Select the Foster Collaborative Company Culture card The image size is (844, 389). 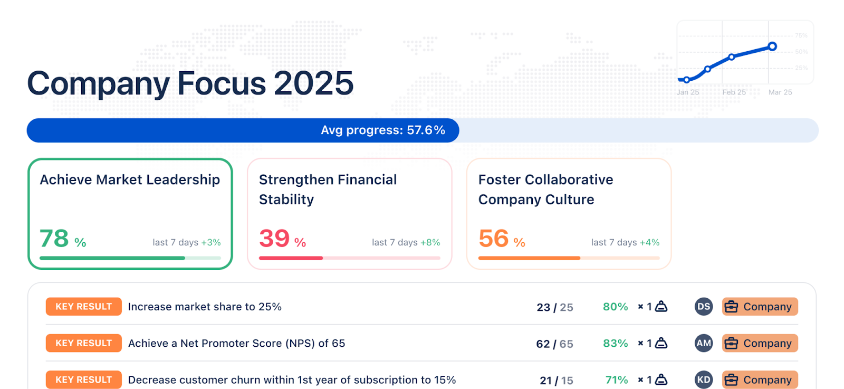coord(569,214)
